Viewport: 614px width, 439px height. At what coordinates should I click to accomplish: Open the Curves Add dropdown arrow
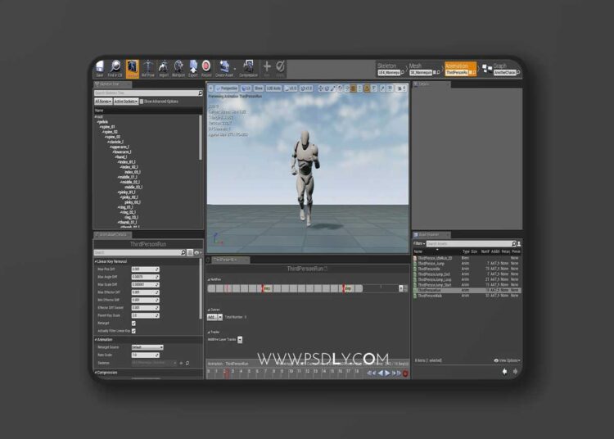220,317
